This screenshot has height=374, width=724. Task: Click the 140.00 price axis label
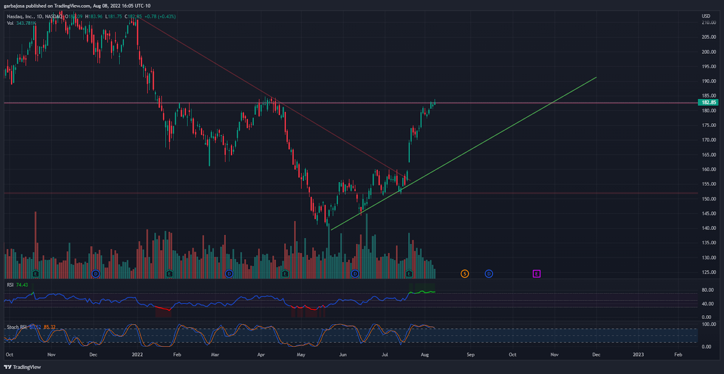709,228
